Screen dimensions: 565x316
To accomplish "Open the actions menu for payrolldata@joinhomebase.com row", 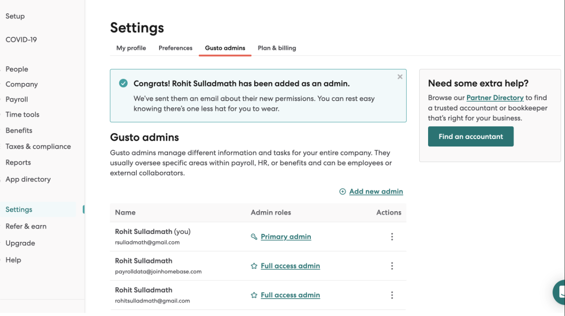I will pos(392,265).
